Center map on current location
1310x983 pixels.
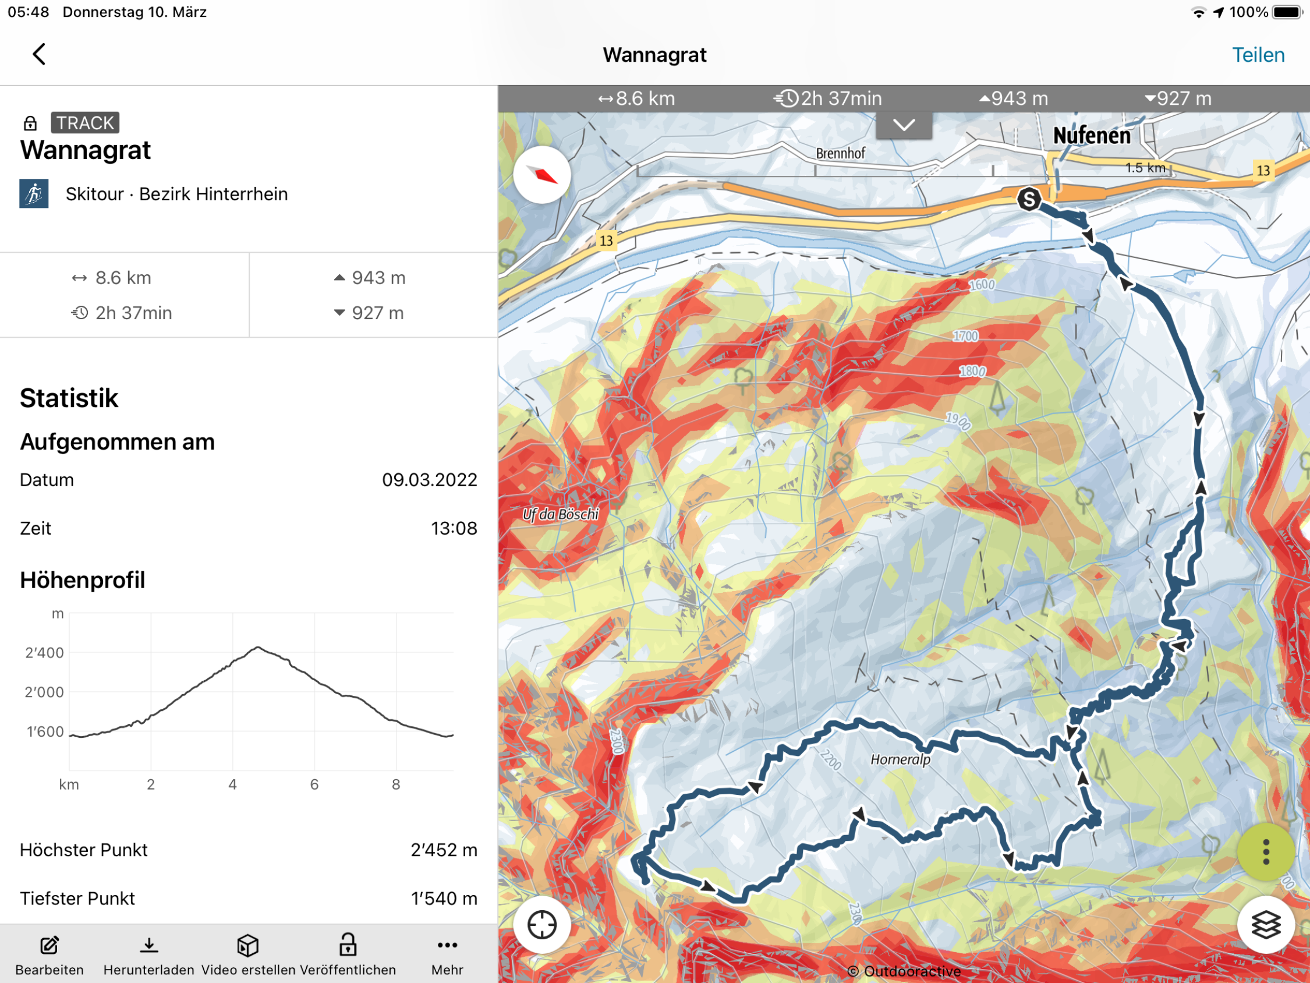coord(541,924)
